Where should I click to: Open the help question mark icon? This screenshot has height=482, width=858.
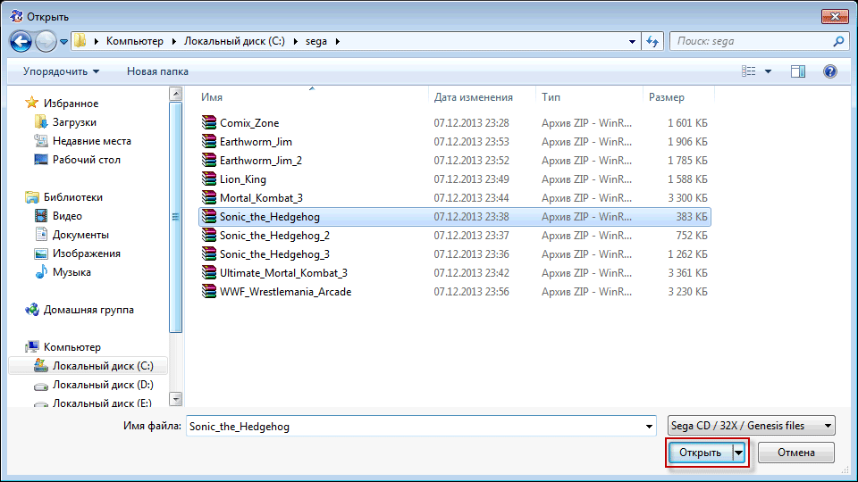(829, 71)
